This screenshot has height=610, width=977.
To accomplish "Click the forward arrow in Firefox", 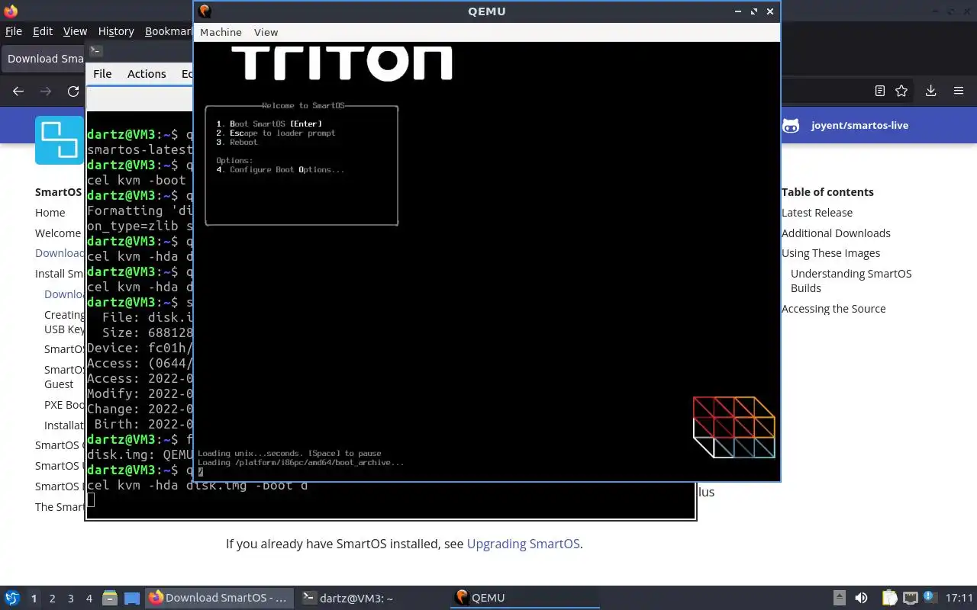I will [x=46, y=91].
